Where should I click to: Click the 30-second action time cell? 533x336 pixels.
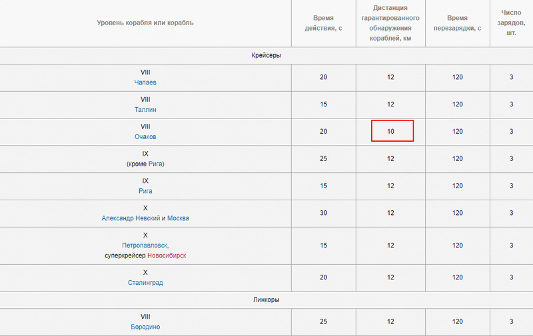point(324,213)
